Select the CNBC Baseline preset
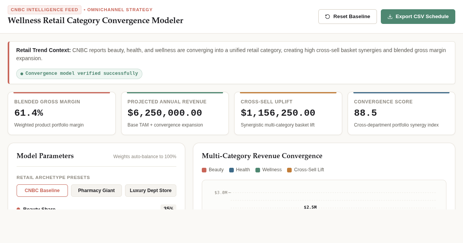 42,191
